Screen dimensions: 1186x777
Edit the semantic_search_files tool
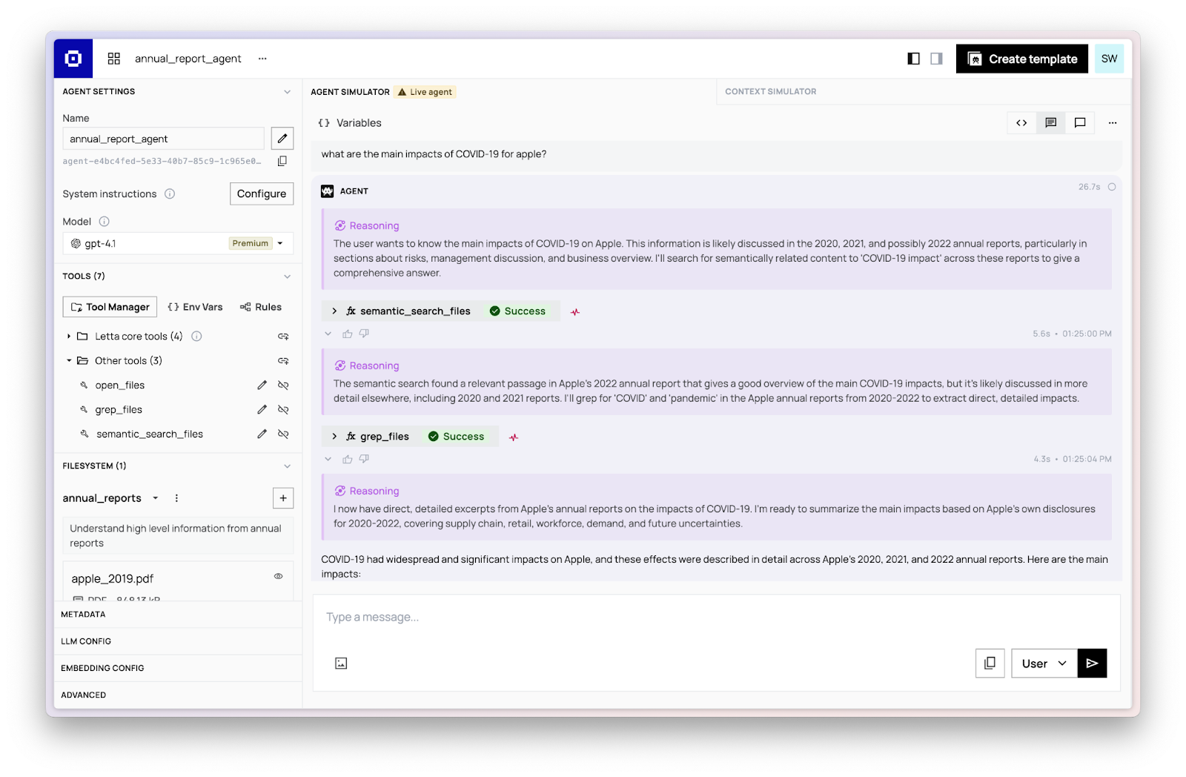coord(262,434)
